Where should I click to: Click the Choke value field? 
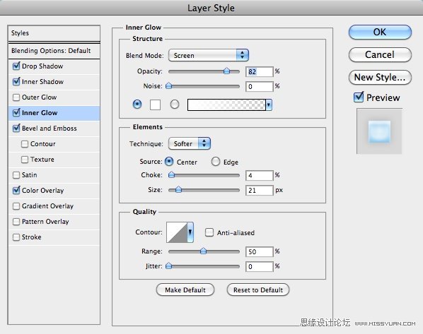pyautogui.click(x=260, y=176)
